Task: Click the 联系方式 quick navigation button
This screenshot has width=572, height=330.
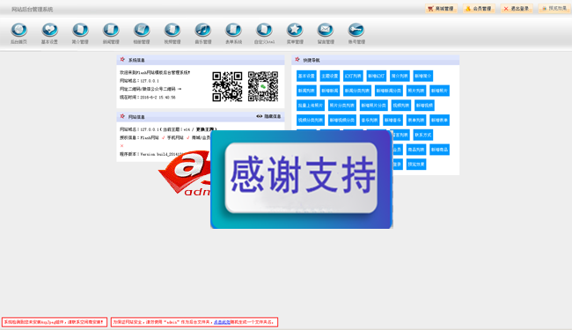Action: point(423,135)
